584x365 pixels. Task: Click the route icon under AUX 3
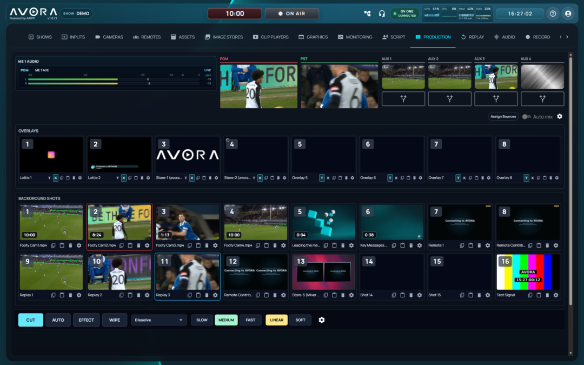pyautogui.click(x=496, y=99)
